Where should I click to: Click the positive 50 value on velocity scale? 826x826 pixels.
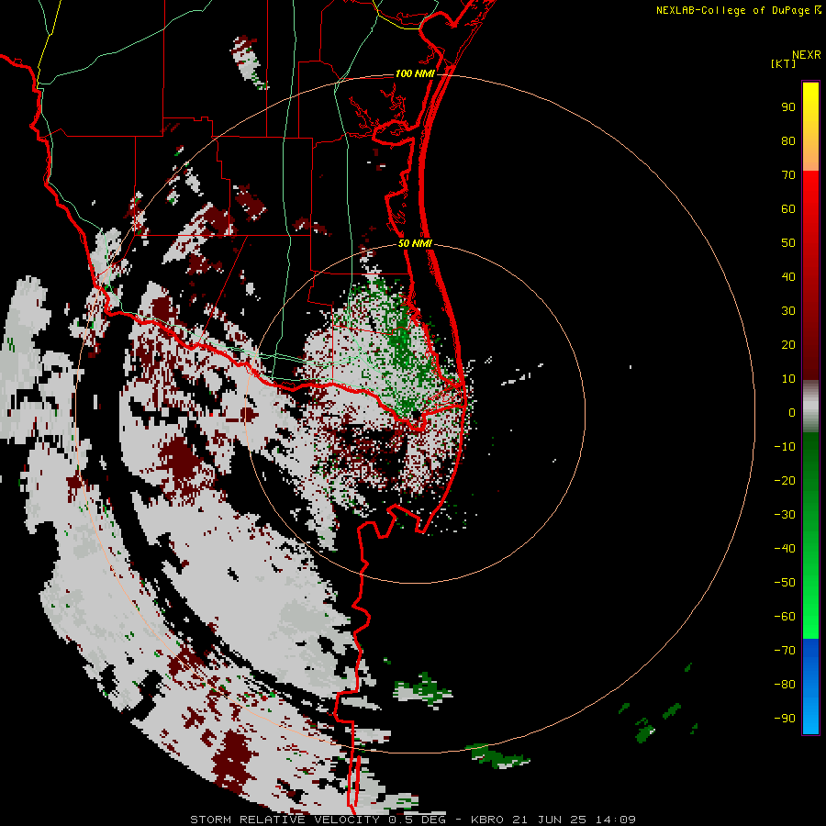(x=788, y=243)
